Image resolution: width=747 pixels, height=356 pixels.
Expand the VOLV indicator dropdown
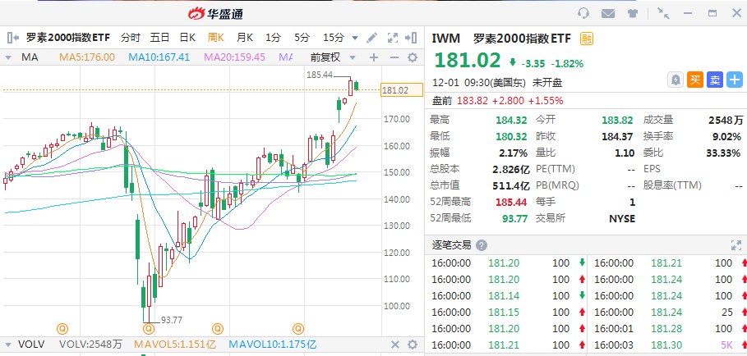pos(8,345)
